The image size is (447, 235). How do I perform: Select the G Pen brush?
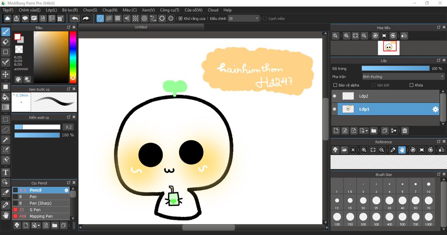[35, 210]
